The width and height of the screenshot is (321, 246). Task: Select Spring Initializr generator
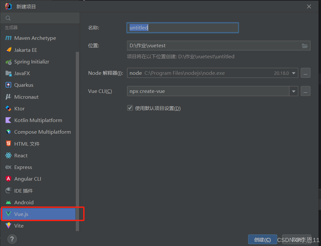pyautogui.click(x=38, y=62)
